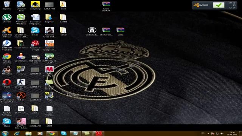The width and height of the screenshot is (242, 136).
Task: Launch the ArtMoney SE v7.37 shortcut
Action: tap(50, 57)
